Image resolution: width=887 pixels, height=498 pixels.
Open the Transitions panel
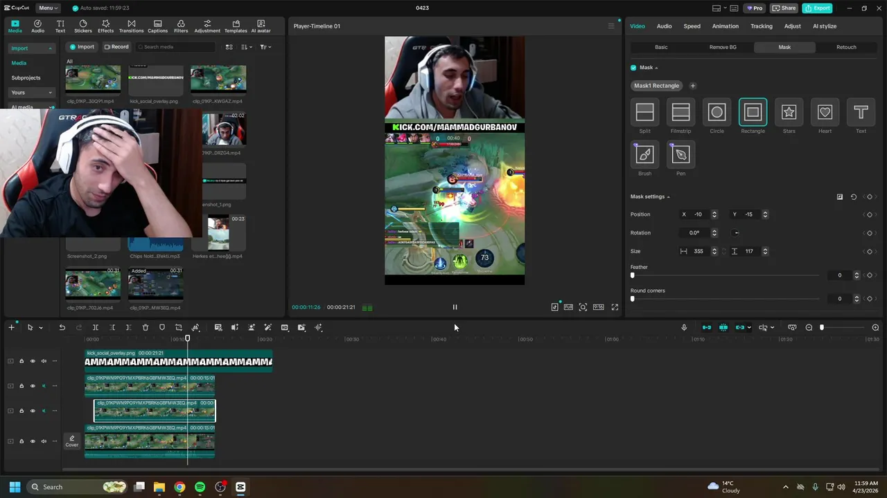[131, 26]
